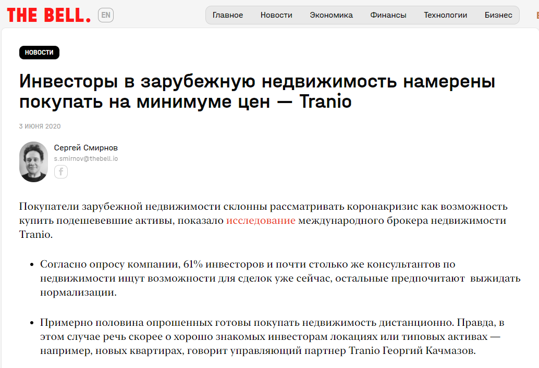
Task: Open author's Facebook icon link
Action: (x=61, y=172)
